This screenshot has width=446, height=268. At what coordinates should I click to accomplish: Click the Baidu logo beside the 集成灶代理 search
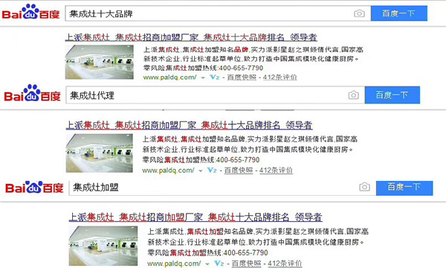[32, 93]
